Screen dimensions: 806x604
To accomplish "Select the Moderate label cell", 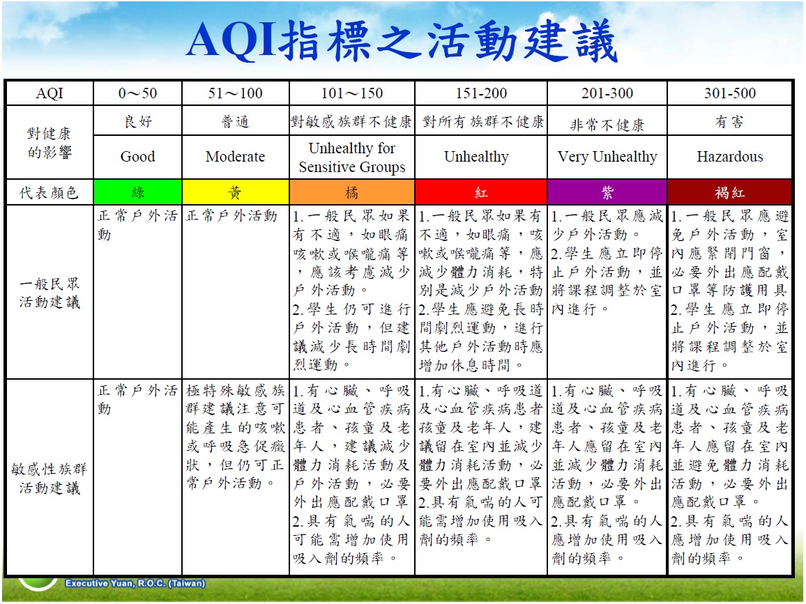I will click(235, 157).
